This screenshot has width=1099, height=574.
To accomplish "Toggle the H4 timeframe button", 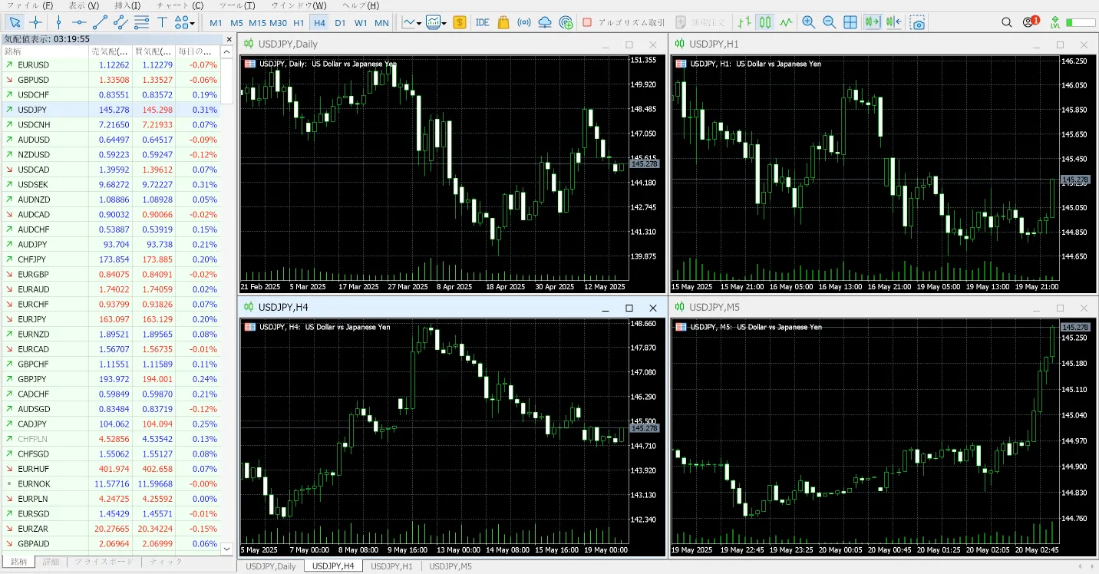I will (319, 22).
